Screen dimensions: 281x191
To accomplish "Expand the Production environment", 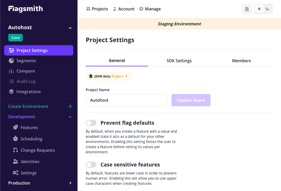I will click(70, 183).
